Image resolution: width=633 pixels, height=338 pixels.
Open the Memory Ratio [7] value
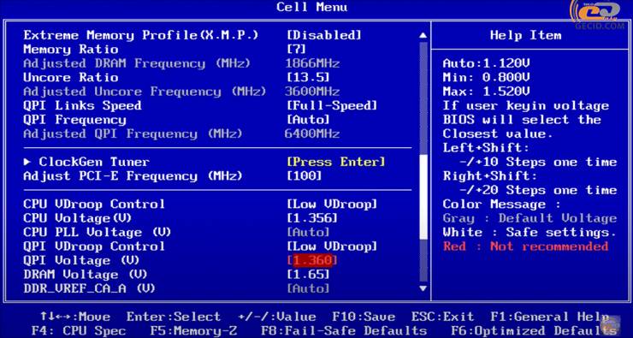pos(296,50)
